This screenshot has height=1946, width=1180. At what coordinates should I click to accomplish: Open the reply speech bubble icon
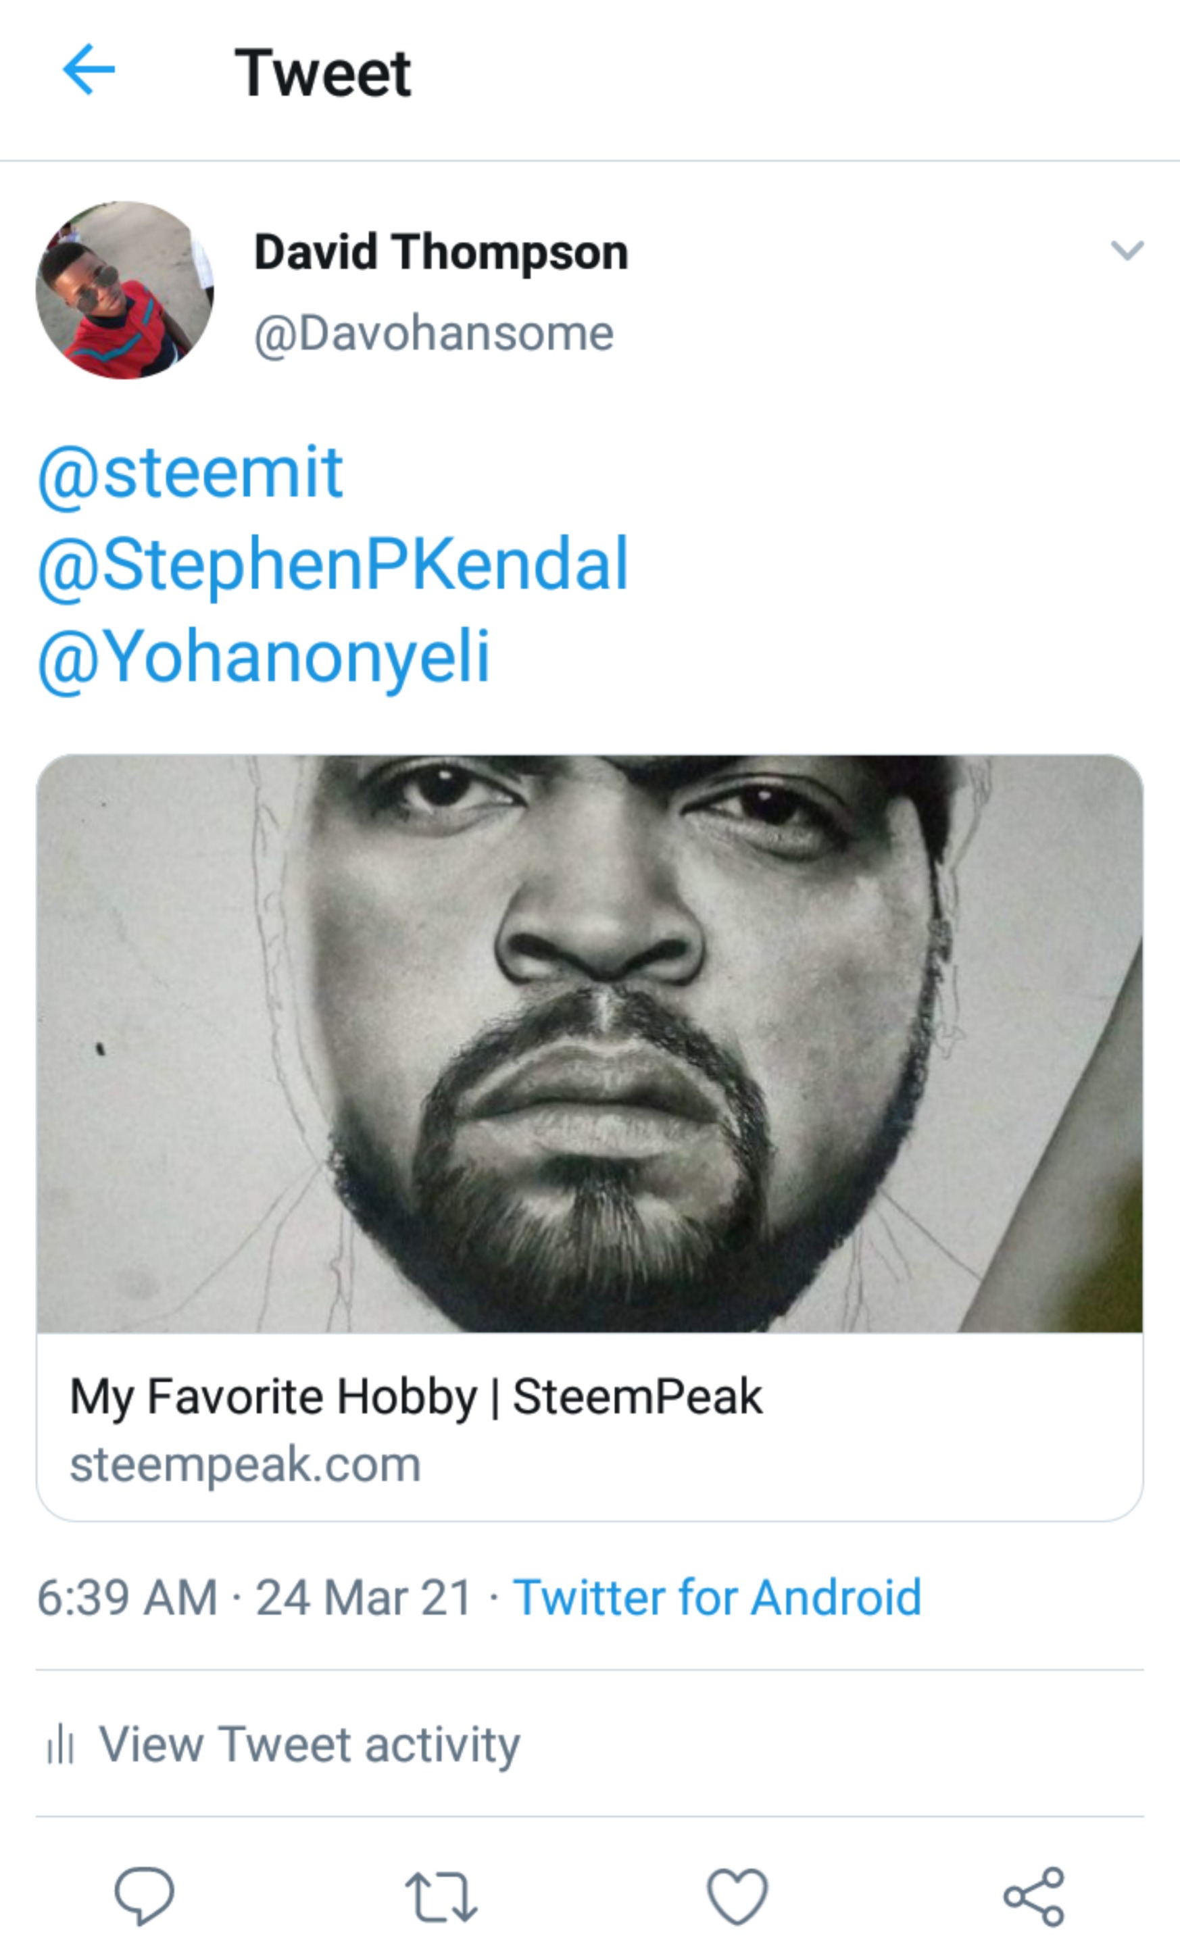tap(144, 1895)
